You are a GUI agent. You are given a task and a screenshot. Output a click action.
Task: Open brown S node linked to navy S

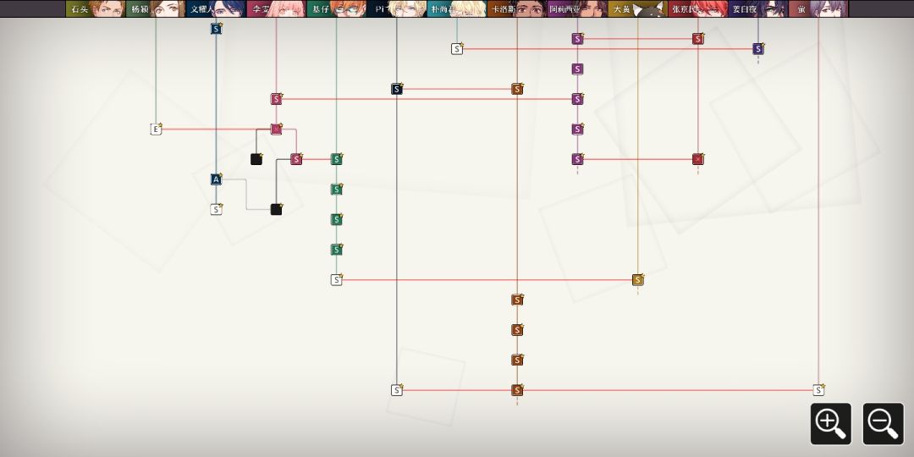coord(517,89)
